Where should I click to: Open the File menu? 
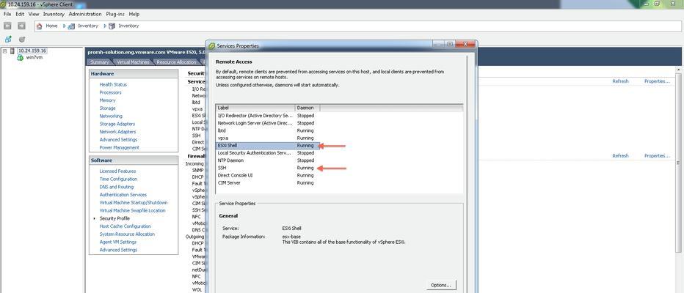pos(7,14)
